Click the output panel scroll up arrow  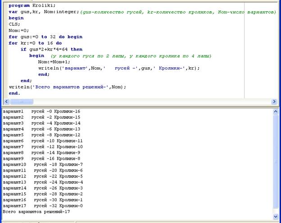276,111
